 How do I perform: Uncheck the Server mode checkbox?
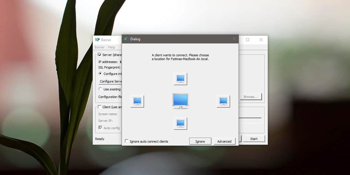pyautogui.click(x=99, y=55)
